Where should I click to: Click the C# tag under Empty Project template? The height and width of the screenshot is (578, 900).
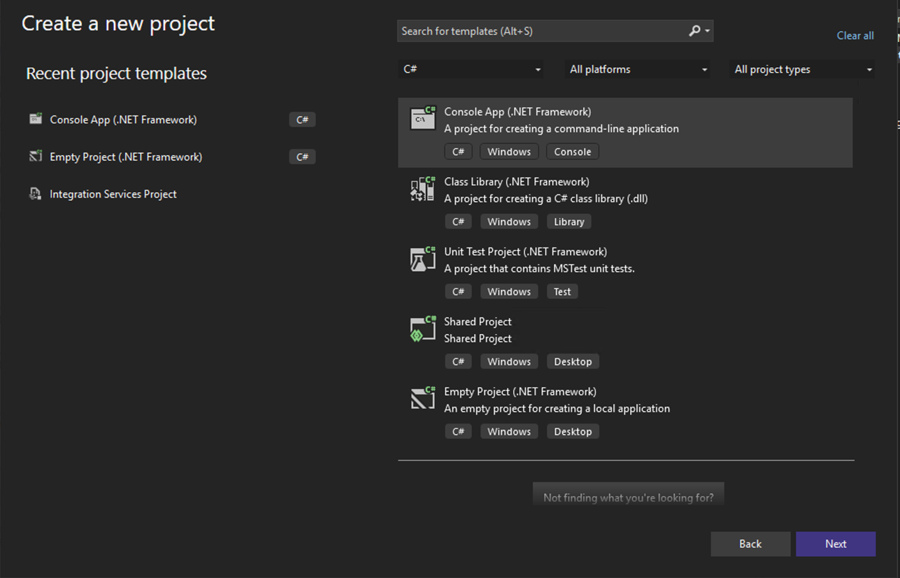pyautogui.click(x=458, y=431)
